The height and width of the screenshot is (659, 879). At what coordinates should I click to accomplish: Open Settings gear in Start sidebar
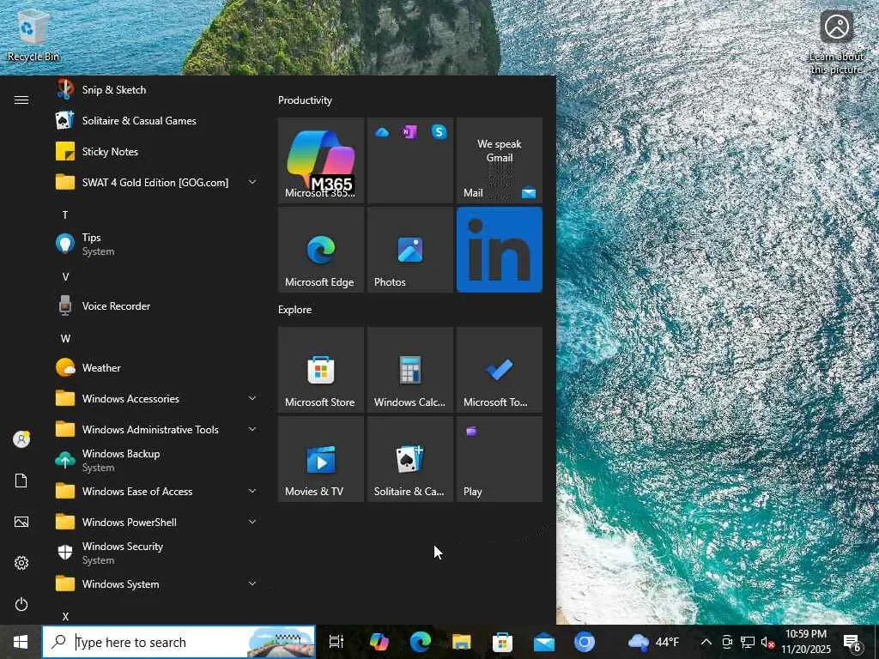tap(21, 563)
